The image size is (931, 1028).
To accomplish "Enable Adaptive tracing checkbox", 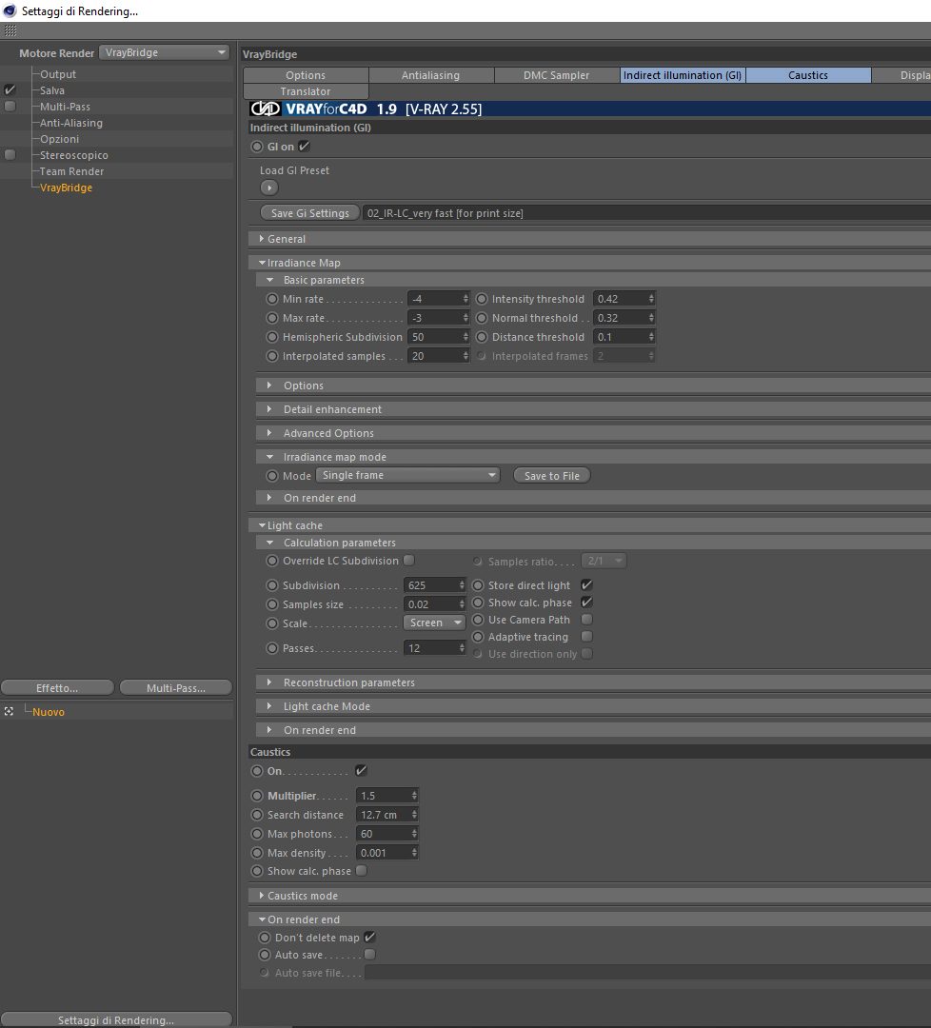I will pos(586,637).
